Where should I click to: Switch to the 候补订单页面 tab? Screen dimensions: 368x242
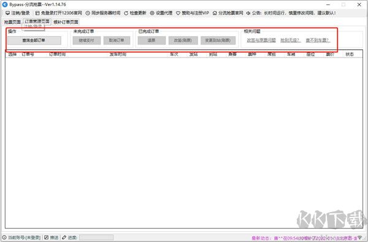click(x=66, y=22)
